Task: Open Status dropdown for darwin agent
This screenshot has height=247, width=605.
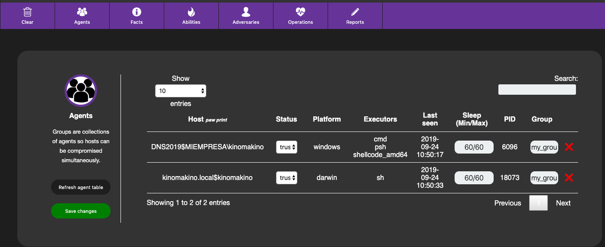Action: [x=286, y=178]
